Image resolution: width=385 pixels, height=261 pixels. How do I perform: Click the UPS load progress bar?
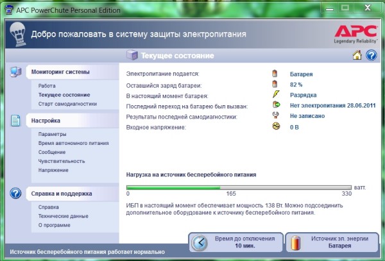tap(239, 188)
